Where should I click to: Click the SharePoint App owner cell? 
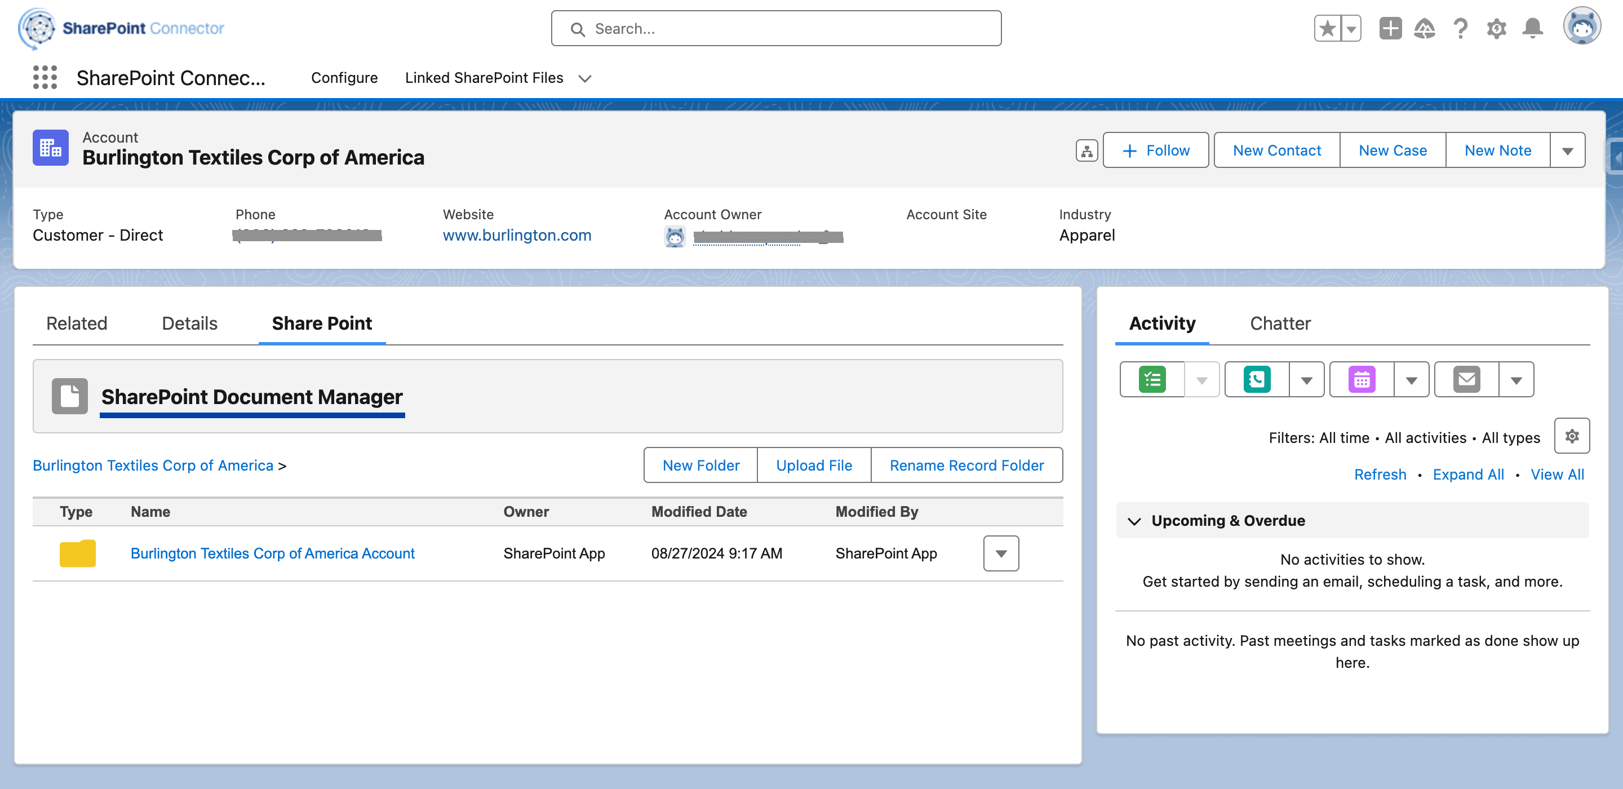point(554,553)
